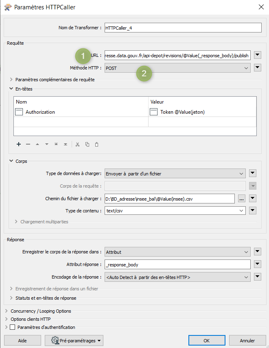Click the FME icon in the title bar
The image size is (269, 348).
[x=8, y=7]
